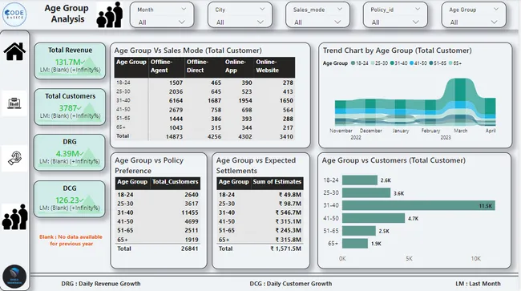521x291 pixels.
Task: Click 51-65 legend swatch in trend chart
Action: [431, 63]
